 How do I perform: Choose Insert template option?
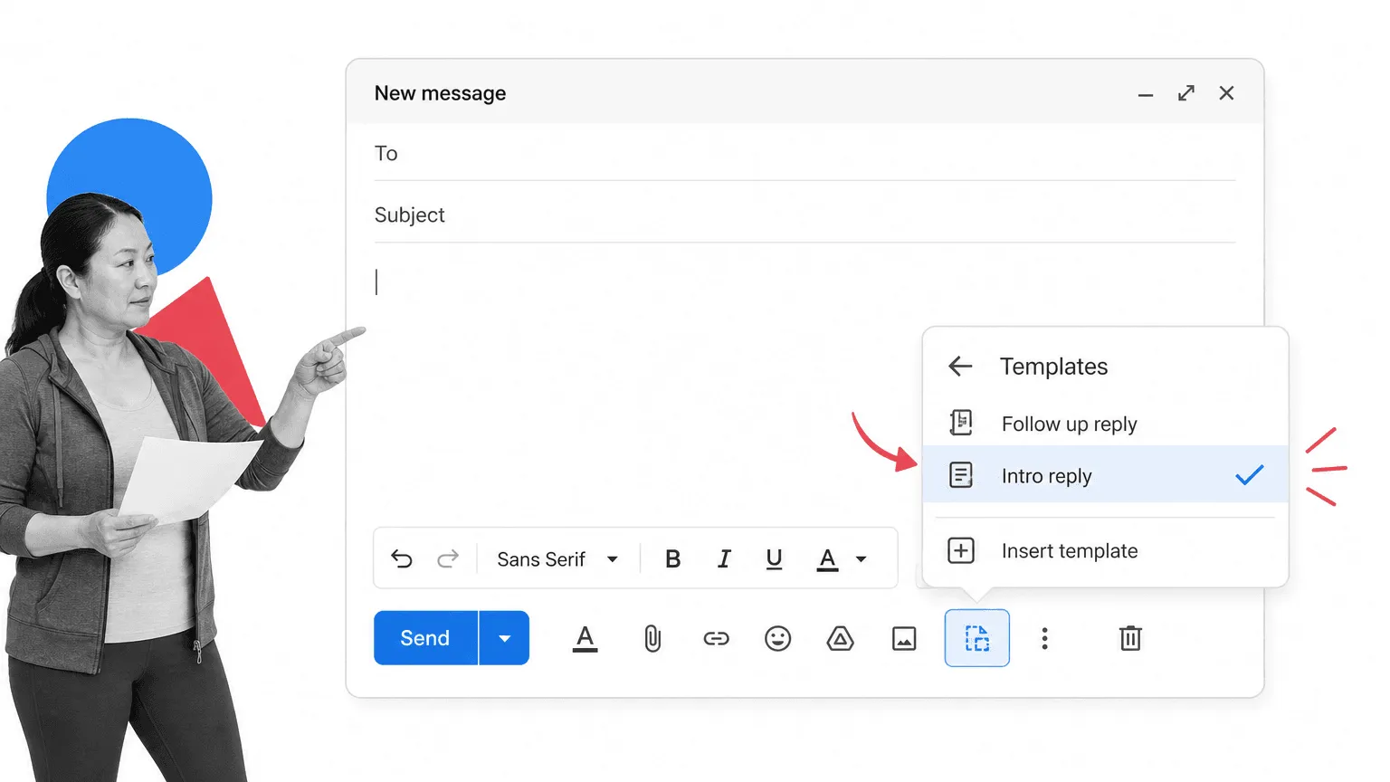tap(1105, 551)
